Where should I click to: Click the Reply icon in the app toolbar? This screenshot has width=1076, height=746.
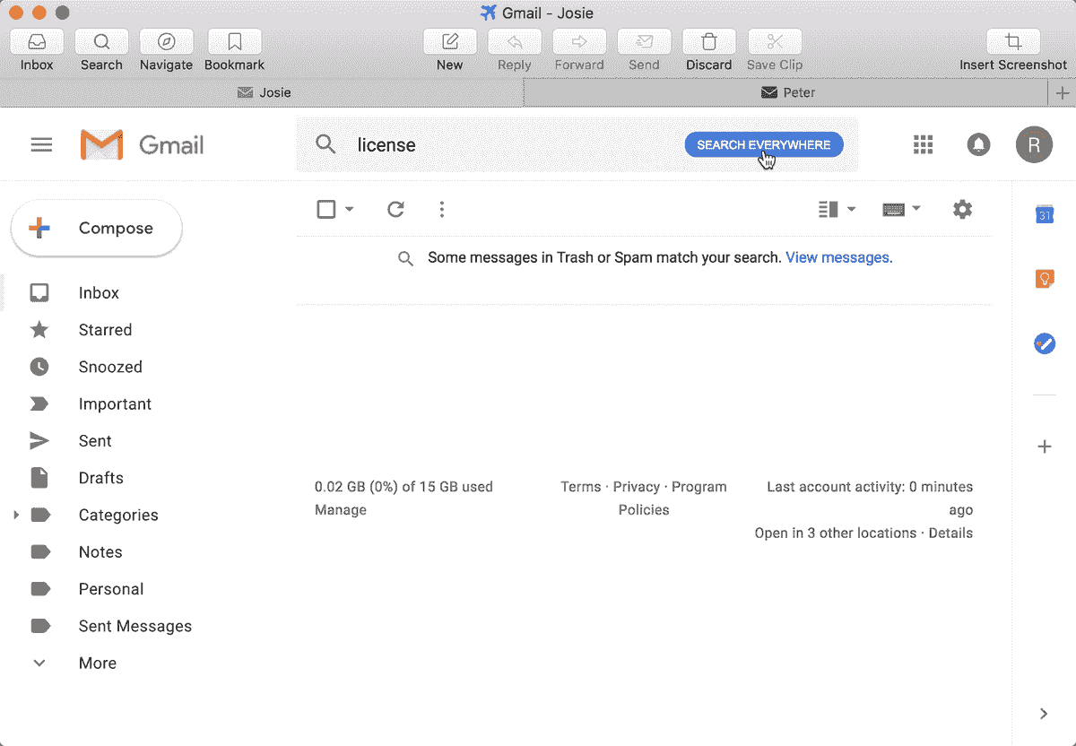coord(514,41)
